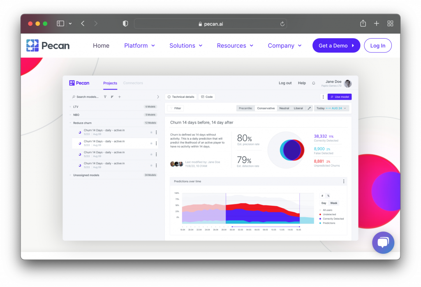Select the Conservative percentile option
This screenshot has height=287, width=421.
[266, 108]
